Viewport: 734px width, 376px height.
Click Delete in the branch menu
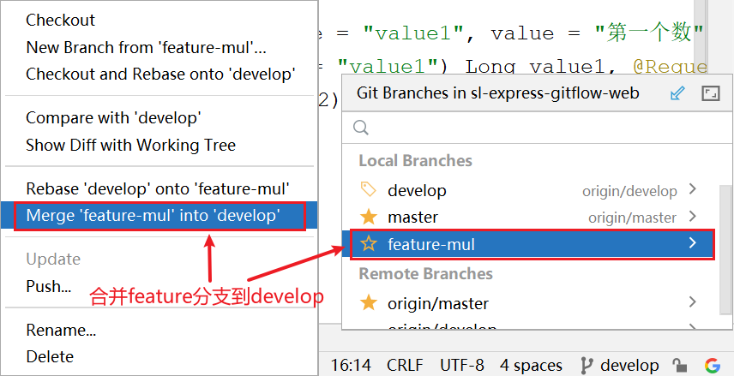tap(50, 357)
